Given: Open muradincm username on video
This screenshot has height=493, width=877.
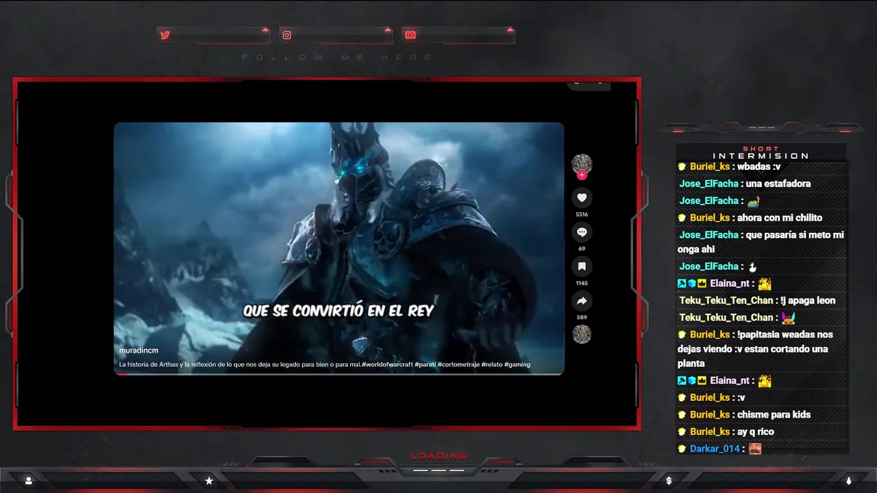Looking at the screenshot, I should (x=138, y=351).
